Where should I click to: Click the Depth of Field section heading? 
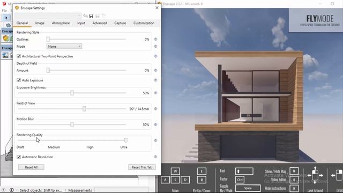pyautogui.click(x=27, y=63)
